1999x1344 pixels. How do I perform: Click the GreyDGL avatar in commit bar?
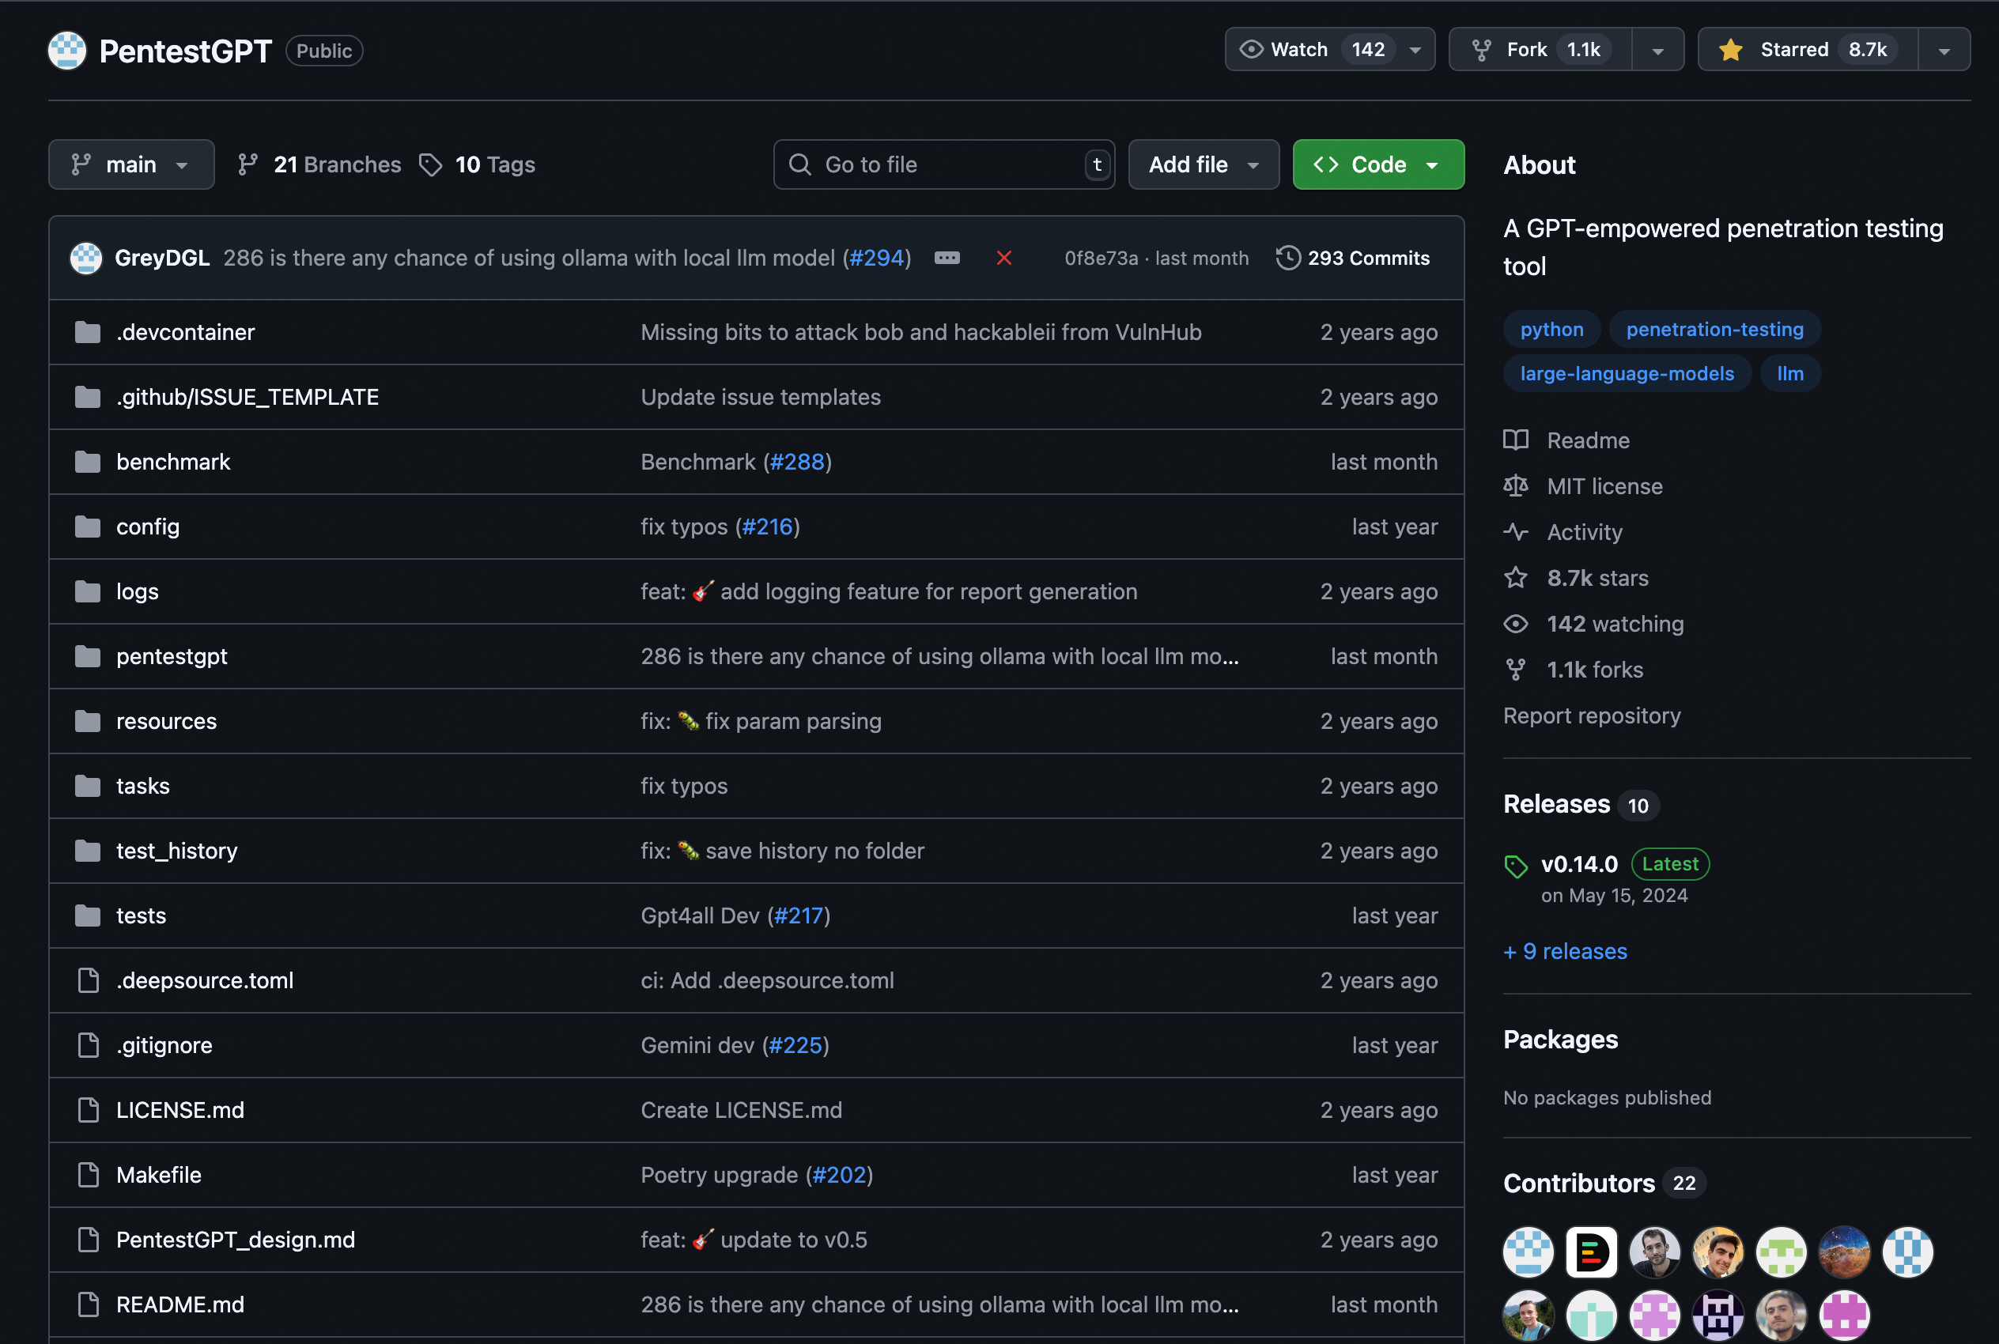(x=85, y=258)
